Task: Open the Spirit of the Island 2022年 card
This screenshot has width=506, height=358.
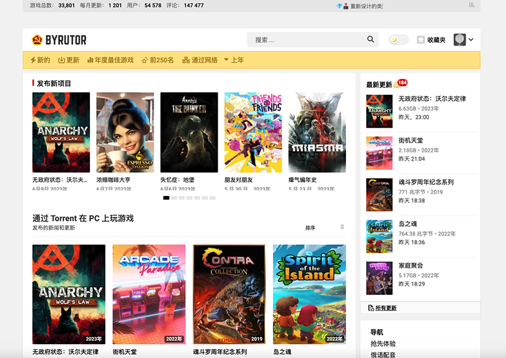Action: click(x=309, y=294)
